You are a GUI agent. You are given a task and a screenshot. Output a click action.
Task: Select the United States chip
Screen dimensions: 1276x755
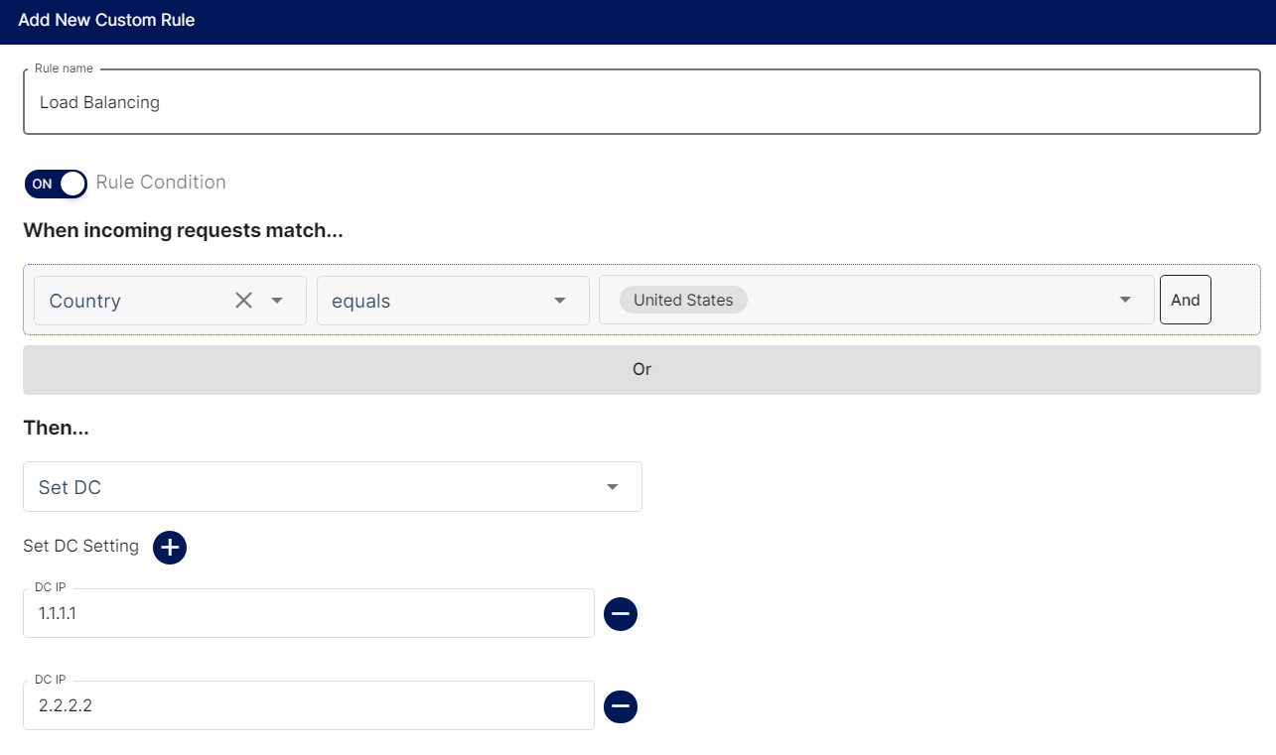[683, 300]
